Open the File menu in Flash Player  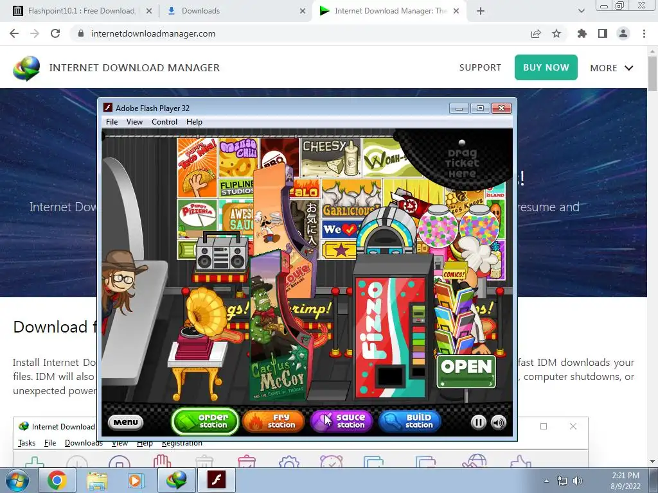point(112,122)
